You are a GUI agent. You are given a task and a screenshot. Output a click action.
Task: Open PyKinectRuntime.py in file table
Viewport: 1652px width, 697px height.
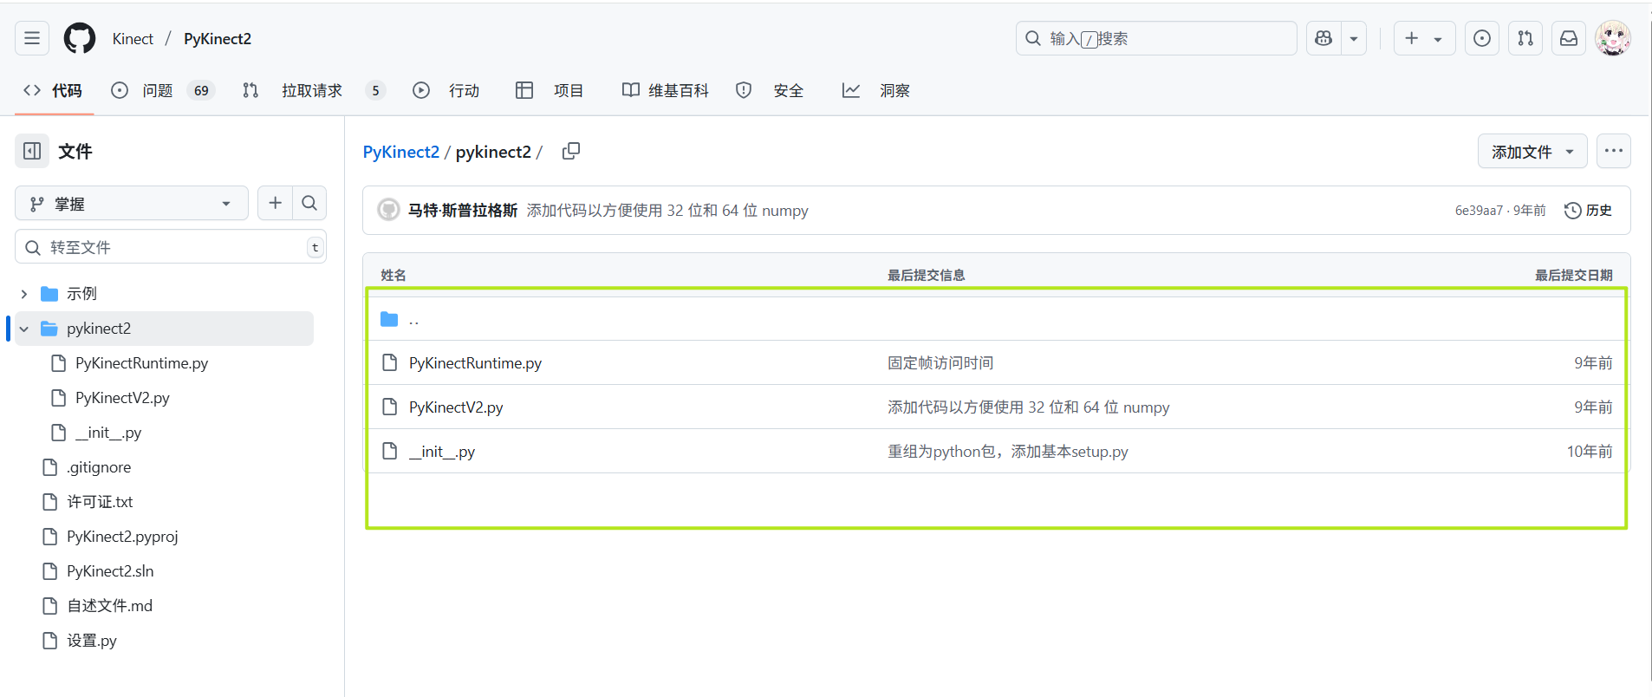(475, 363)
